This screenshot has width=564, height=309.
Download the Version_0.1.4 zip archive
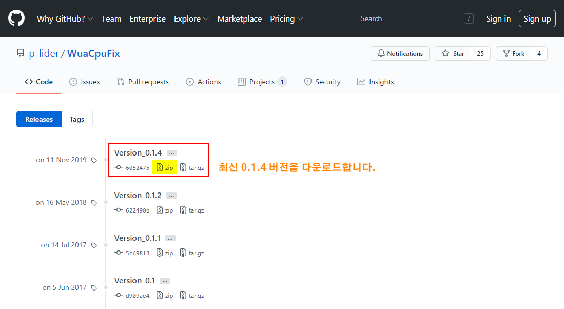164,168
